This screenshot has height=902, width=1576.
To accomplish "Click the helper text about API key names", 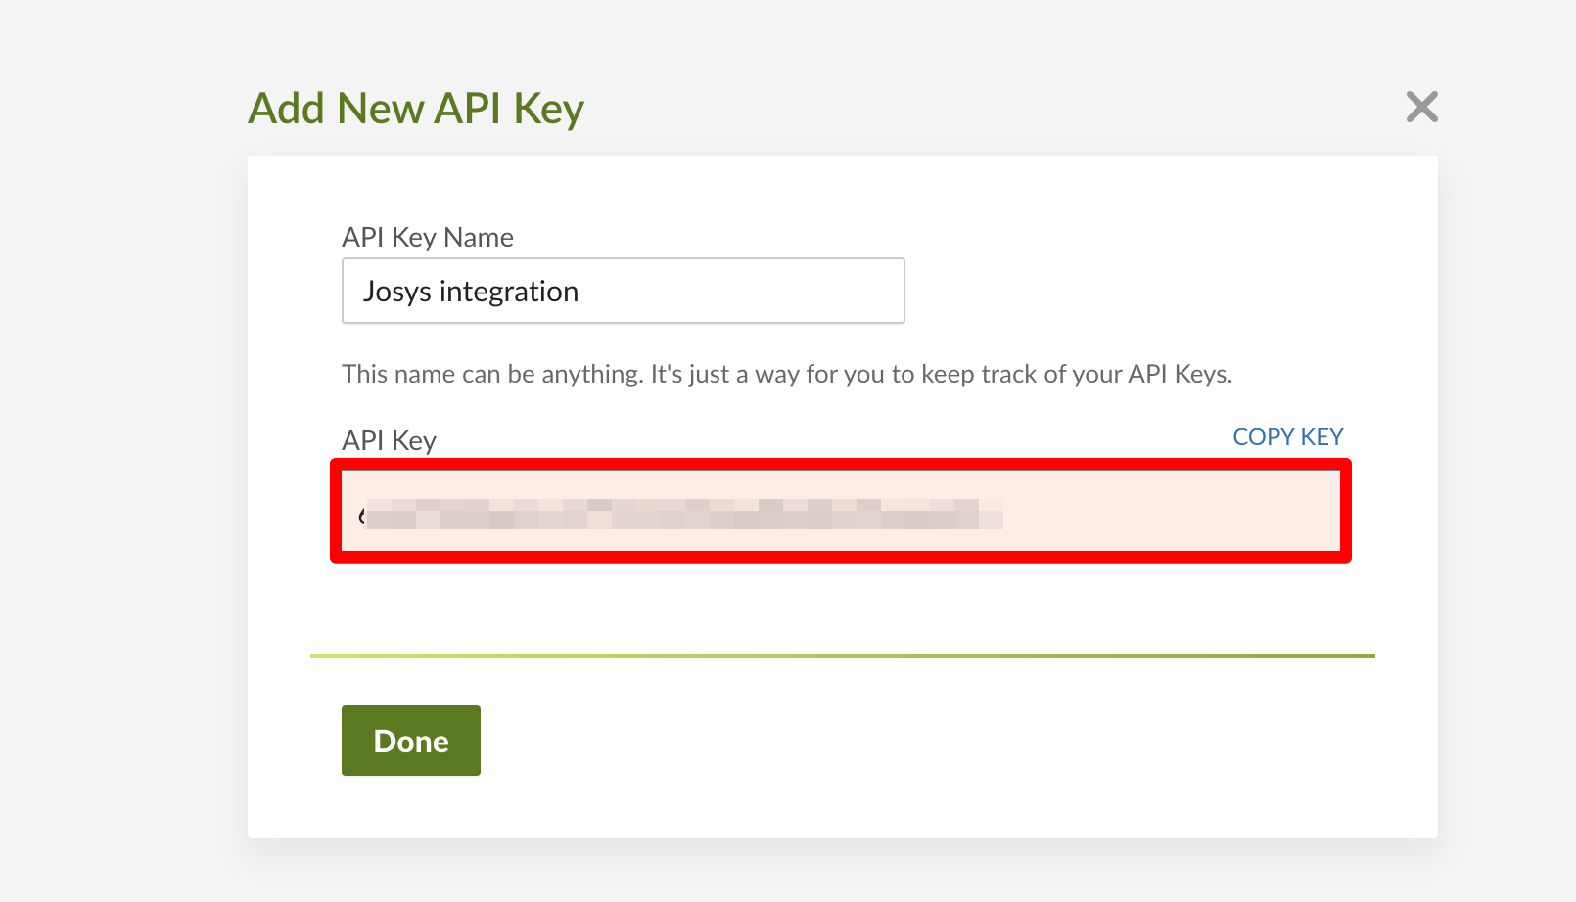I will (x=786, y=375).
